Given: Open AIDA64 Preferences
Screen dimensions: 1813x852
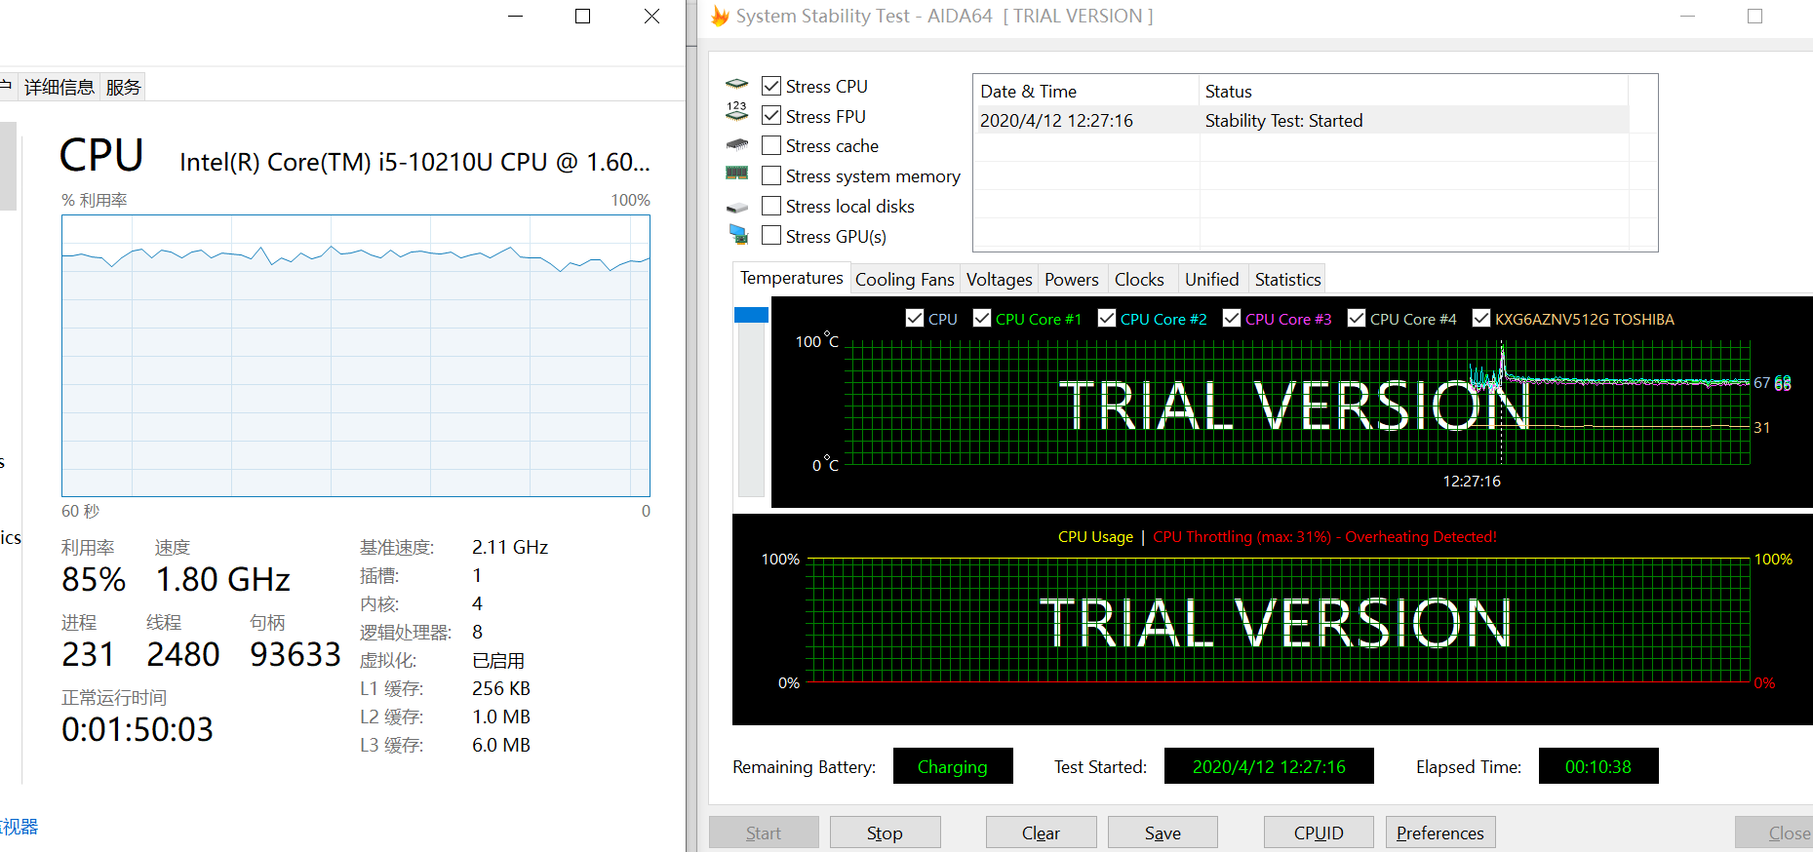Looking at the screenshot, I should pos(1440,833).
